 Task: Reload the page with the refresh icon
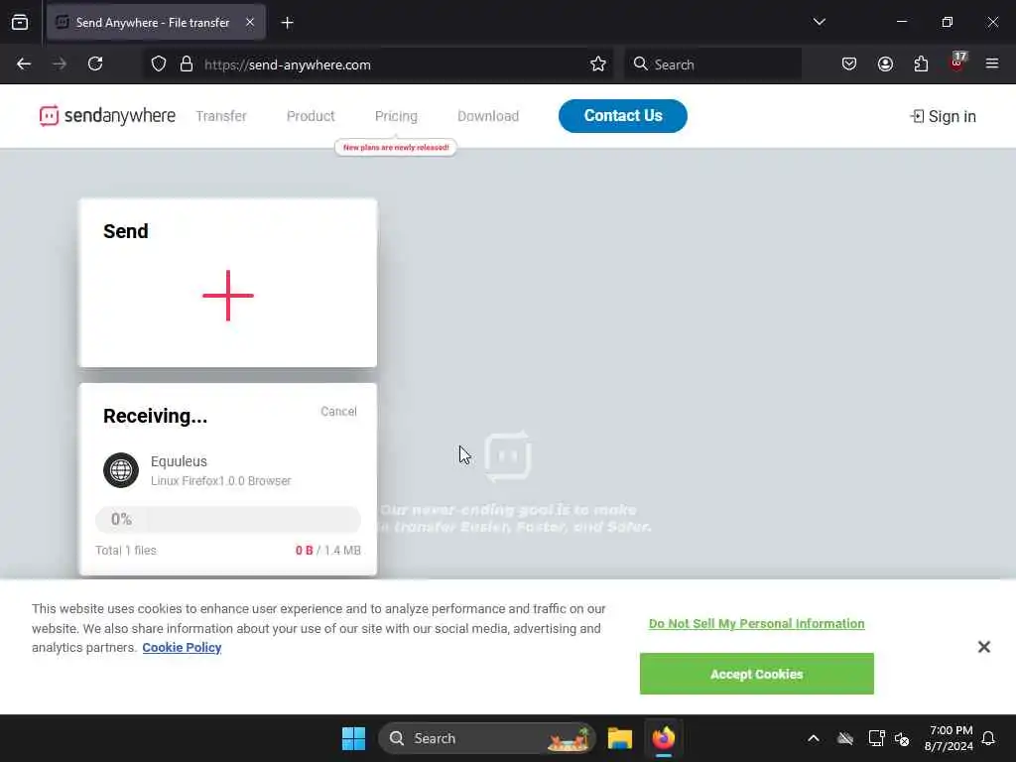(95, 64)
